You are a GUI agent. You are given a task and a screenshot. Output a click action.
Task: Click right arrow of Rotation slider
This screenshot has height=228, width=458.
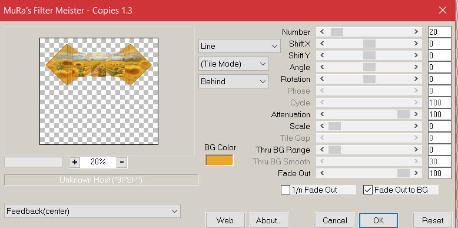(416, 79)
